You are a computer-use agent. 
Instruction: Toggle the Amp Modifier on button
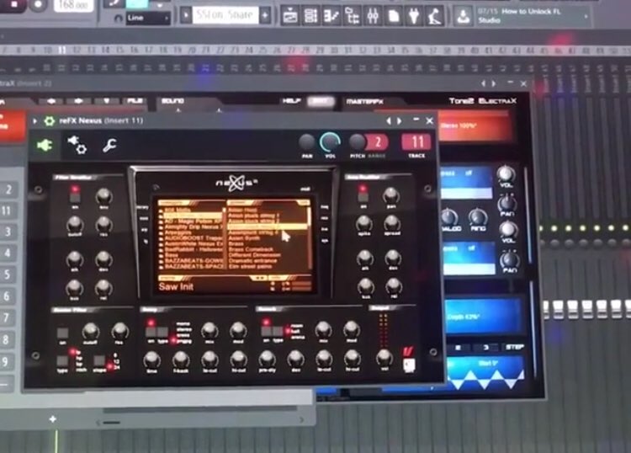tap(363, 197)
